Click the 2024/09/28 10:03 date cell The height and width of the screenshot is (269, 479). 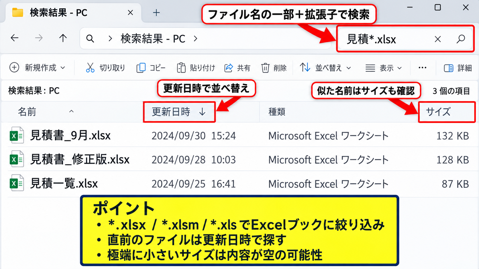click(194, 160)
